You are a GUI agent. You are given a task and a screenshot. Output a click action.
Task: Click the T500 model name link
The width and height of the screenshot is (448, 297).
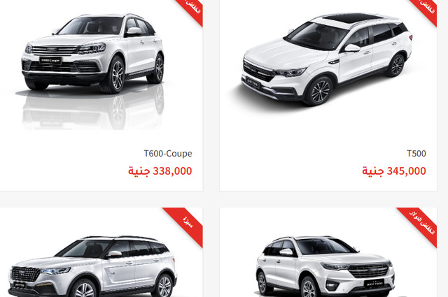pyautogui.click(x=416, y=154)
